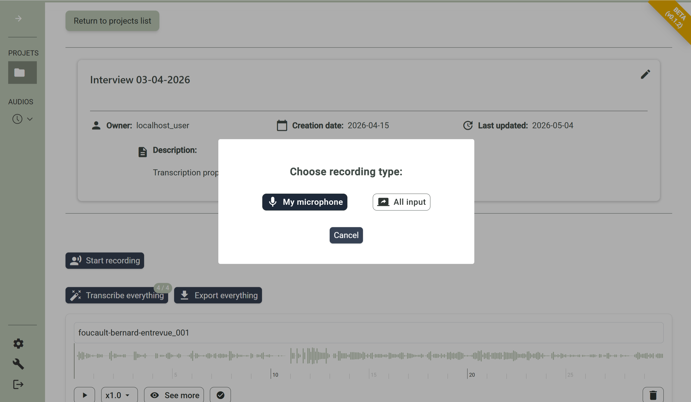Click Transcribe everything button
This screenshot has height=402, width=691.
[117, 295]
